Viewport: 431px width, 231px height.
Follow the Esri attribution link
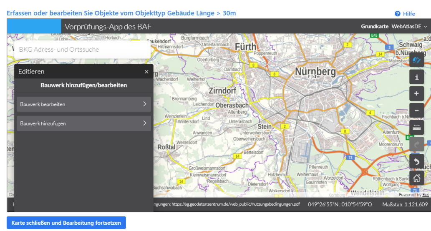426,195
